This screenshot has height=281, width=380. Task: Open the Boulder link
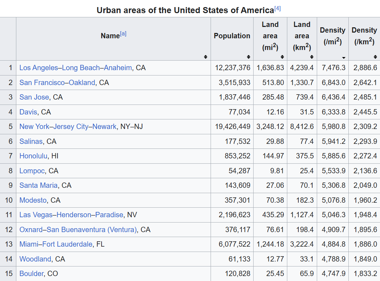click(32, 274)
